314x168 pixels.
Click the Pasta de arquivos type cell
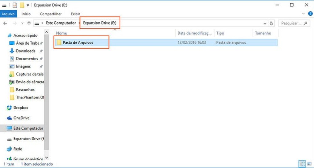tap(231, 43)
